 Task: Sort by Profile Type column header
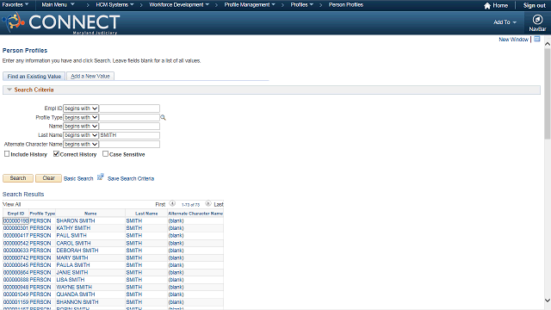pos(42,214)
